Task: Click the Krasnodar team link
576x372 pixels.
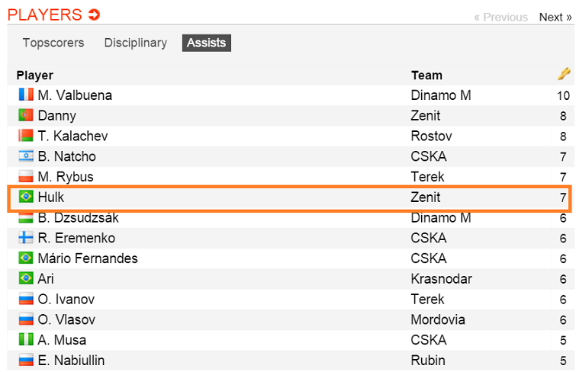Action: point(441,279)
